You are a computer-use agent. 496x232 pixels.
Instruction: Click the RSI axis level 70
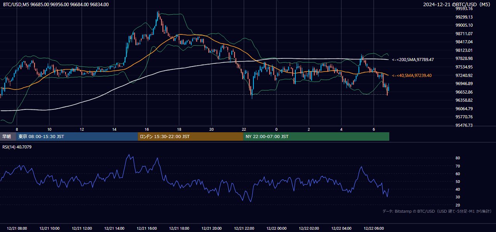click(458, 166)
